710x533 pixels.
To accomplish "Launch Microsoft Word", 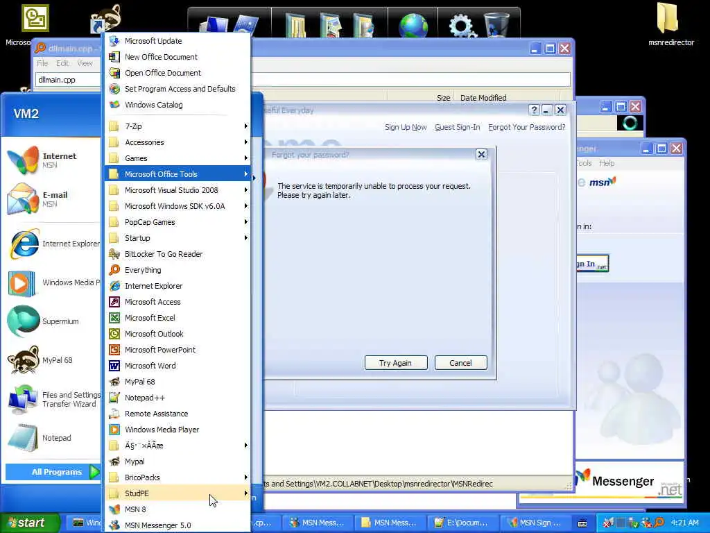I will coord(177,366).
